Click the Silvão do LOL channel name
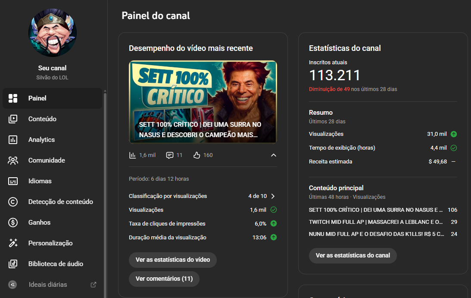 (52, 78)
